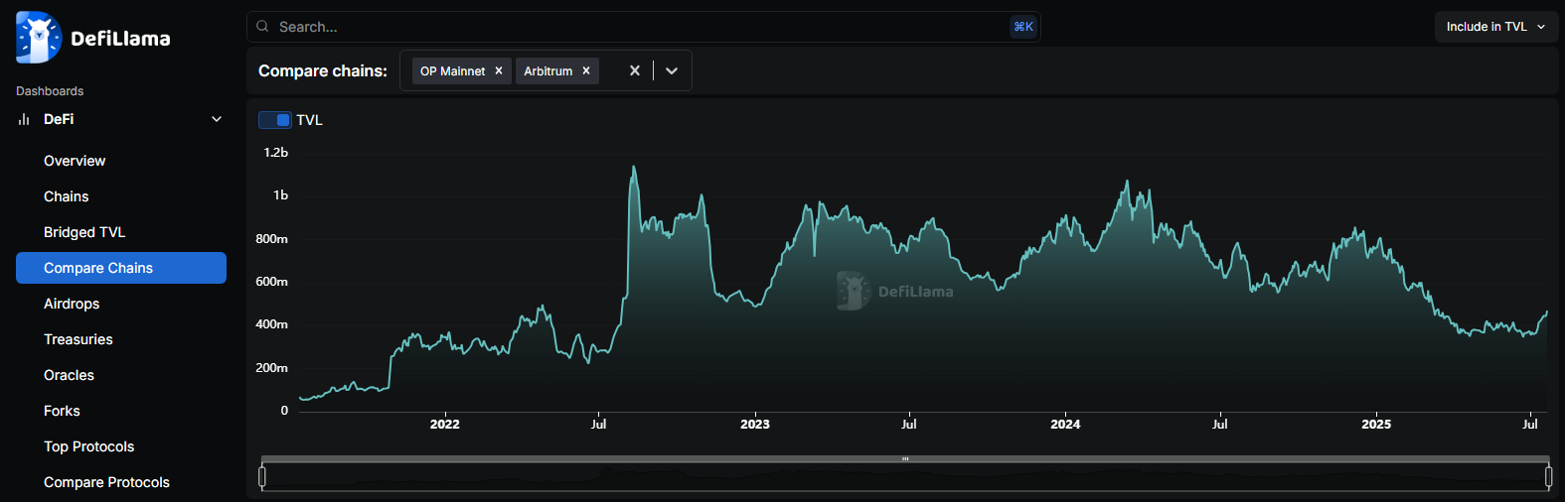
Task: Click the range slider top move handle
Action: [x=905, y=459]
